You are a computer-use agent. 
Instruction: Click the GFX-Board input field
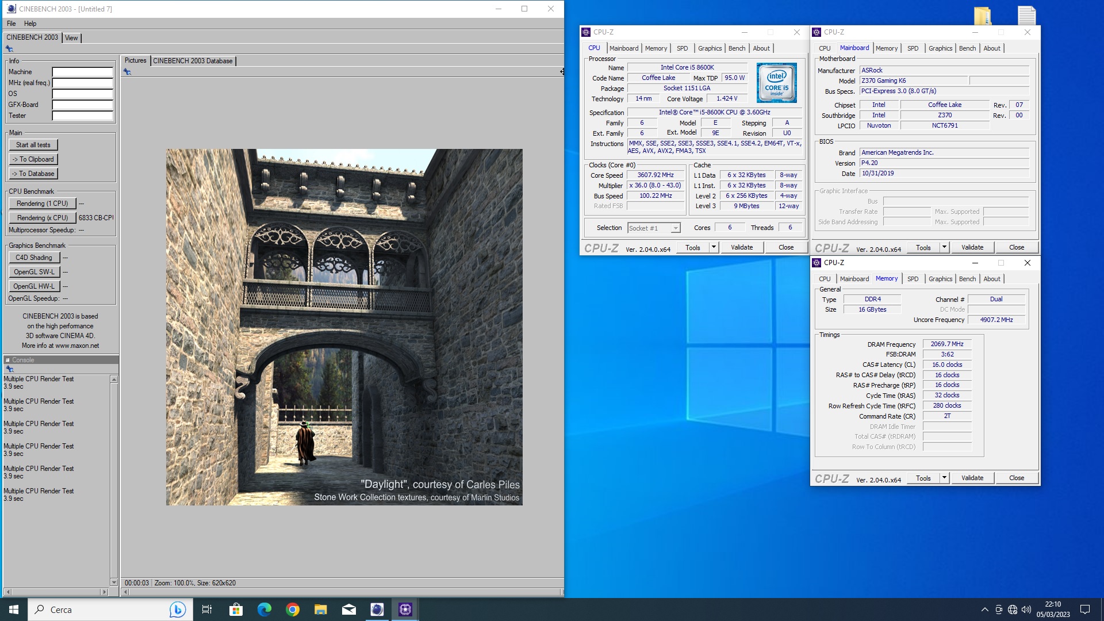[83, 105]
